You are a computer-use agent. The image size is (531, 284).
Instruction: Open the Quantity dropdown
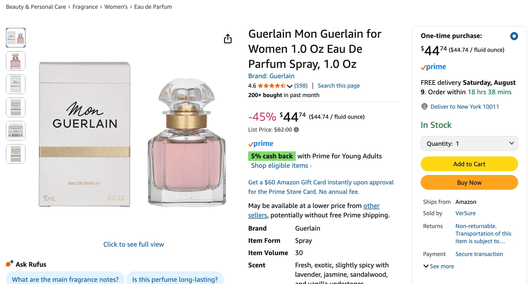(469, 144)
